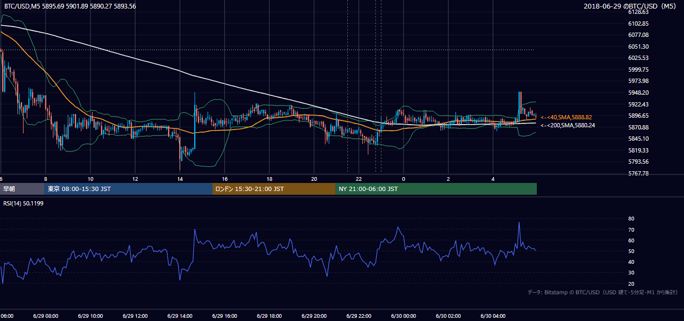Screen dimensions: 684x321
Task: Click hour tick 12 under the price chart
Action: 135,179
